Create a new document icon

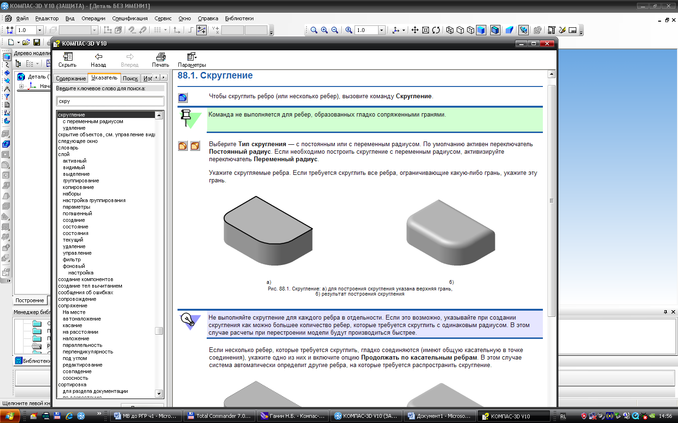10,42
